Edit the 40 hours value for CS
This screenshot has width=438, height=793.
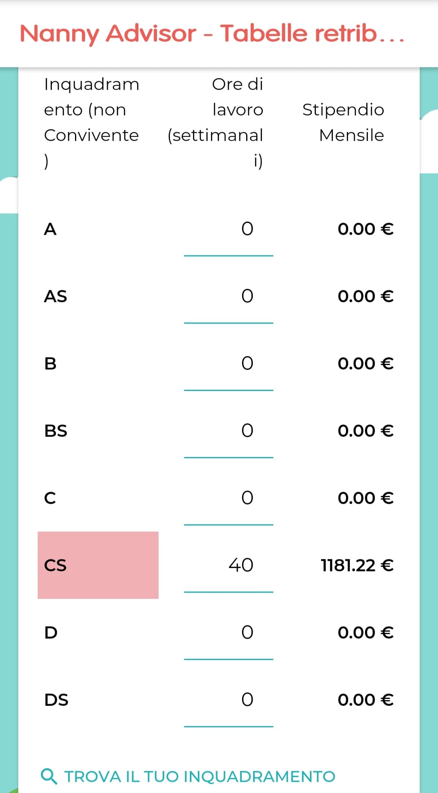(x=229, y=566)
